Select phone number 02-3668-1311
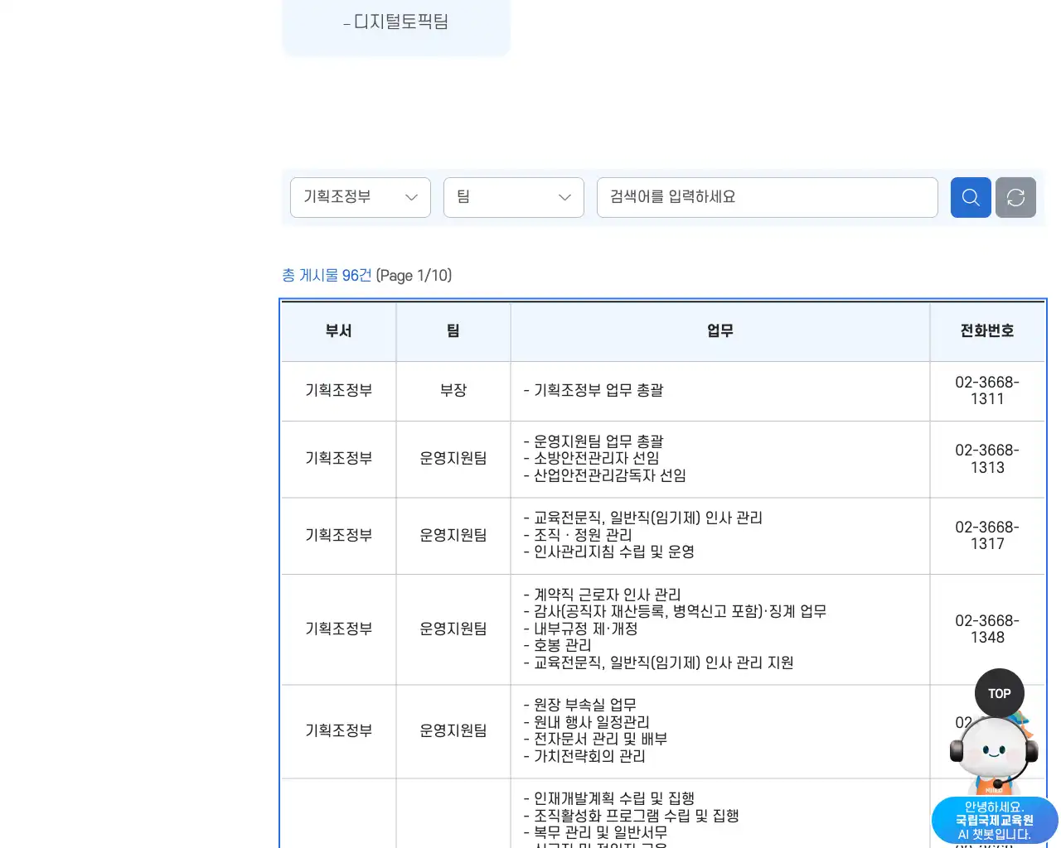Image resolution: width=1061 pixels, height=848 pixels. click(x=987, y=391)
